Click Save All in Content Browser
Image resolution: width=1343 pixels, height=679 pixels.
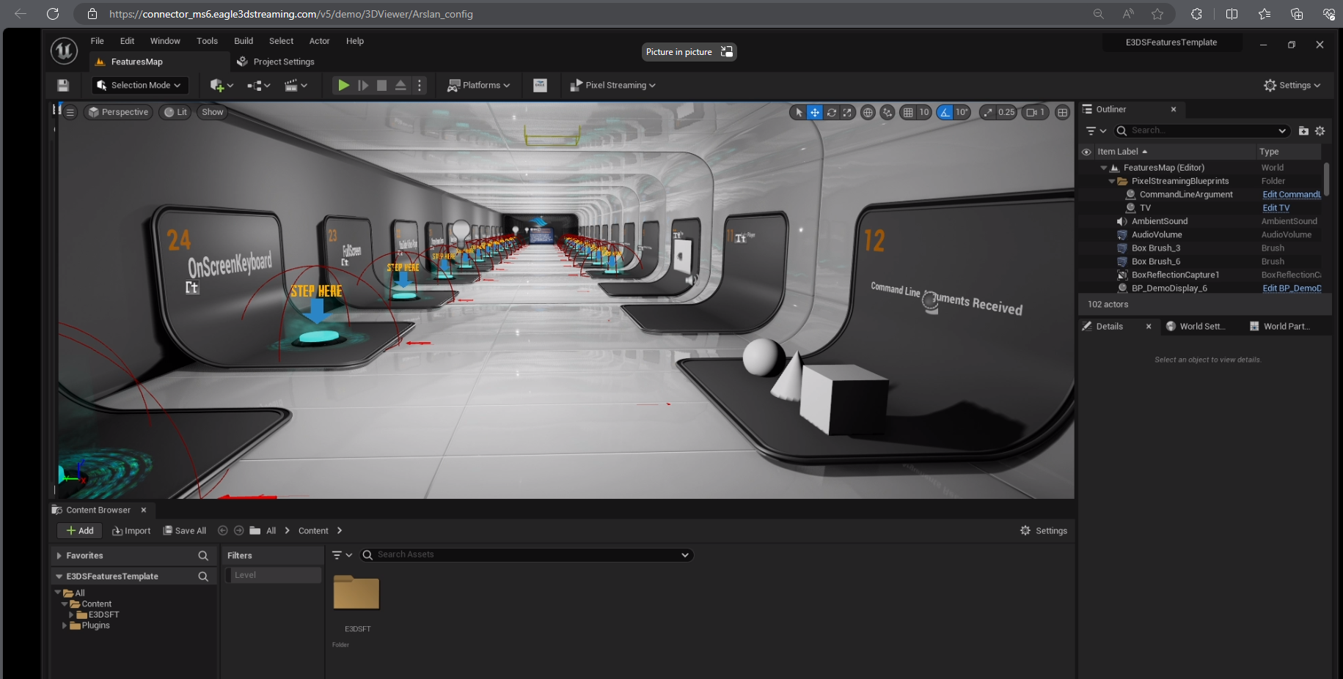[185, 531]
